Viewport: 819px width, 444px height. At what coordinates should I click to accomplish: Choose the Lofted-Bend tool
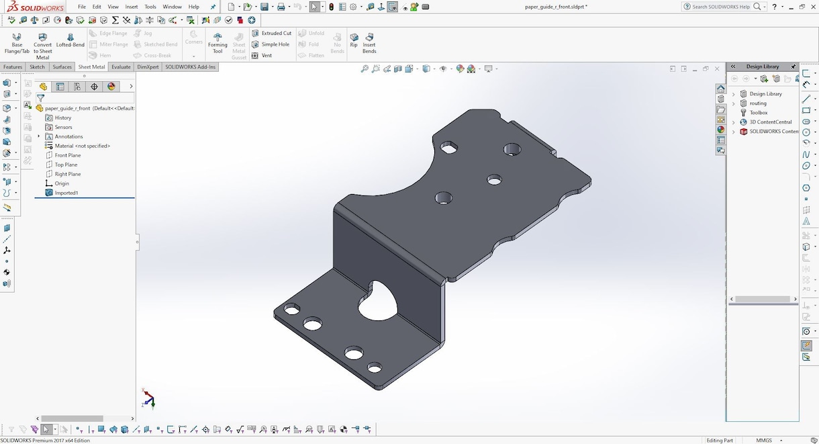click(70, 40)
